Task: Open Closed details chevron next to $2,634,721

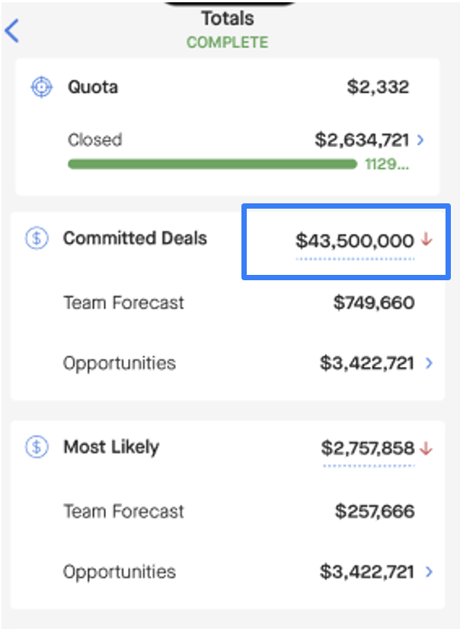Action: pyautogui.click(x=420, y=140)
